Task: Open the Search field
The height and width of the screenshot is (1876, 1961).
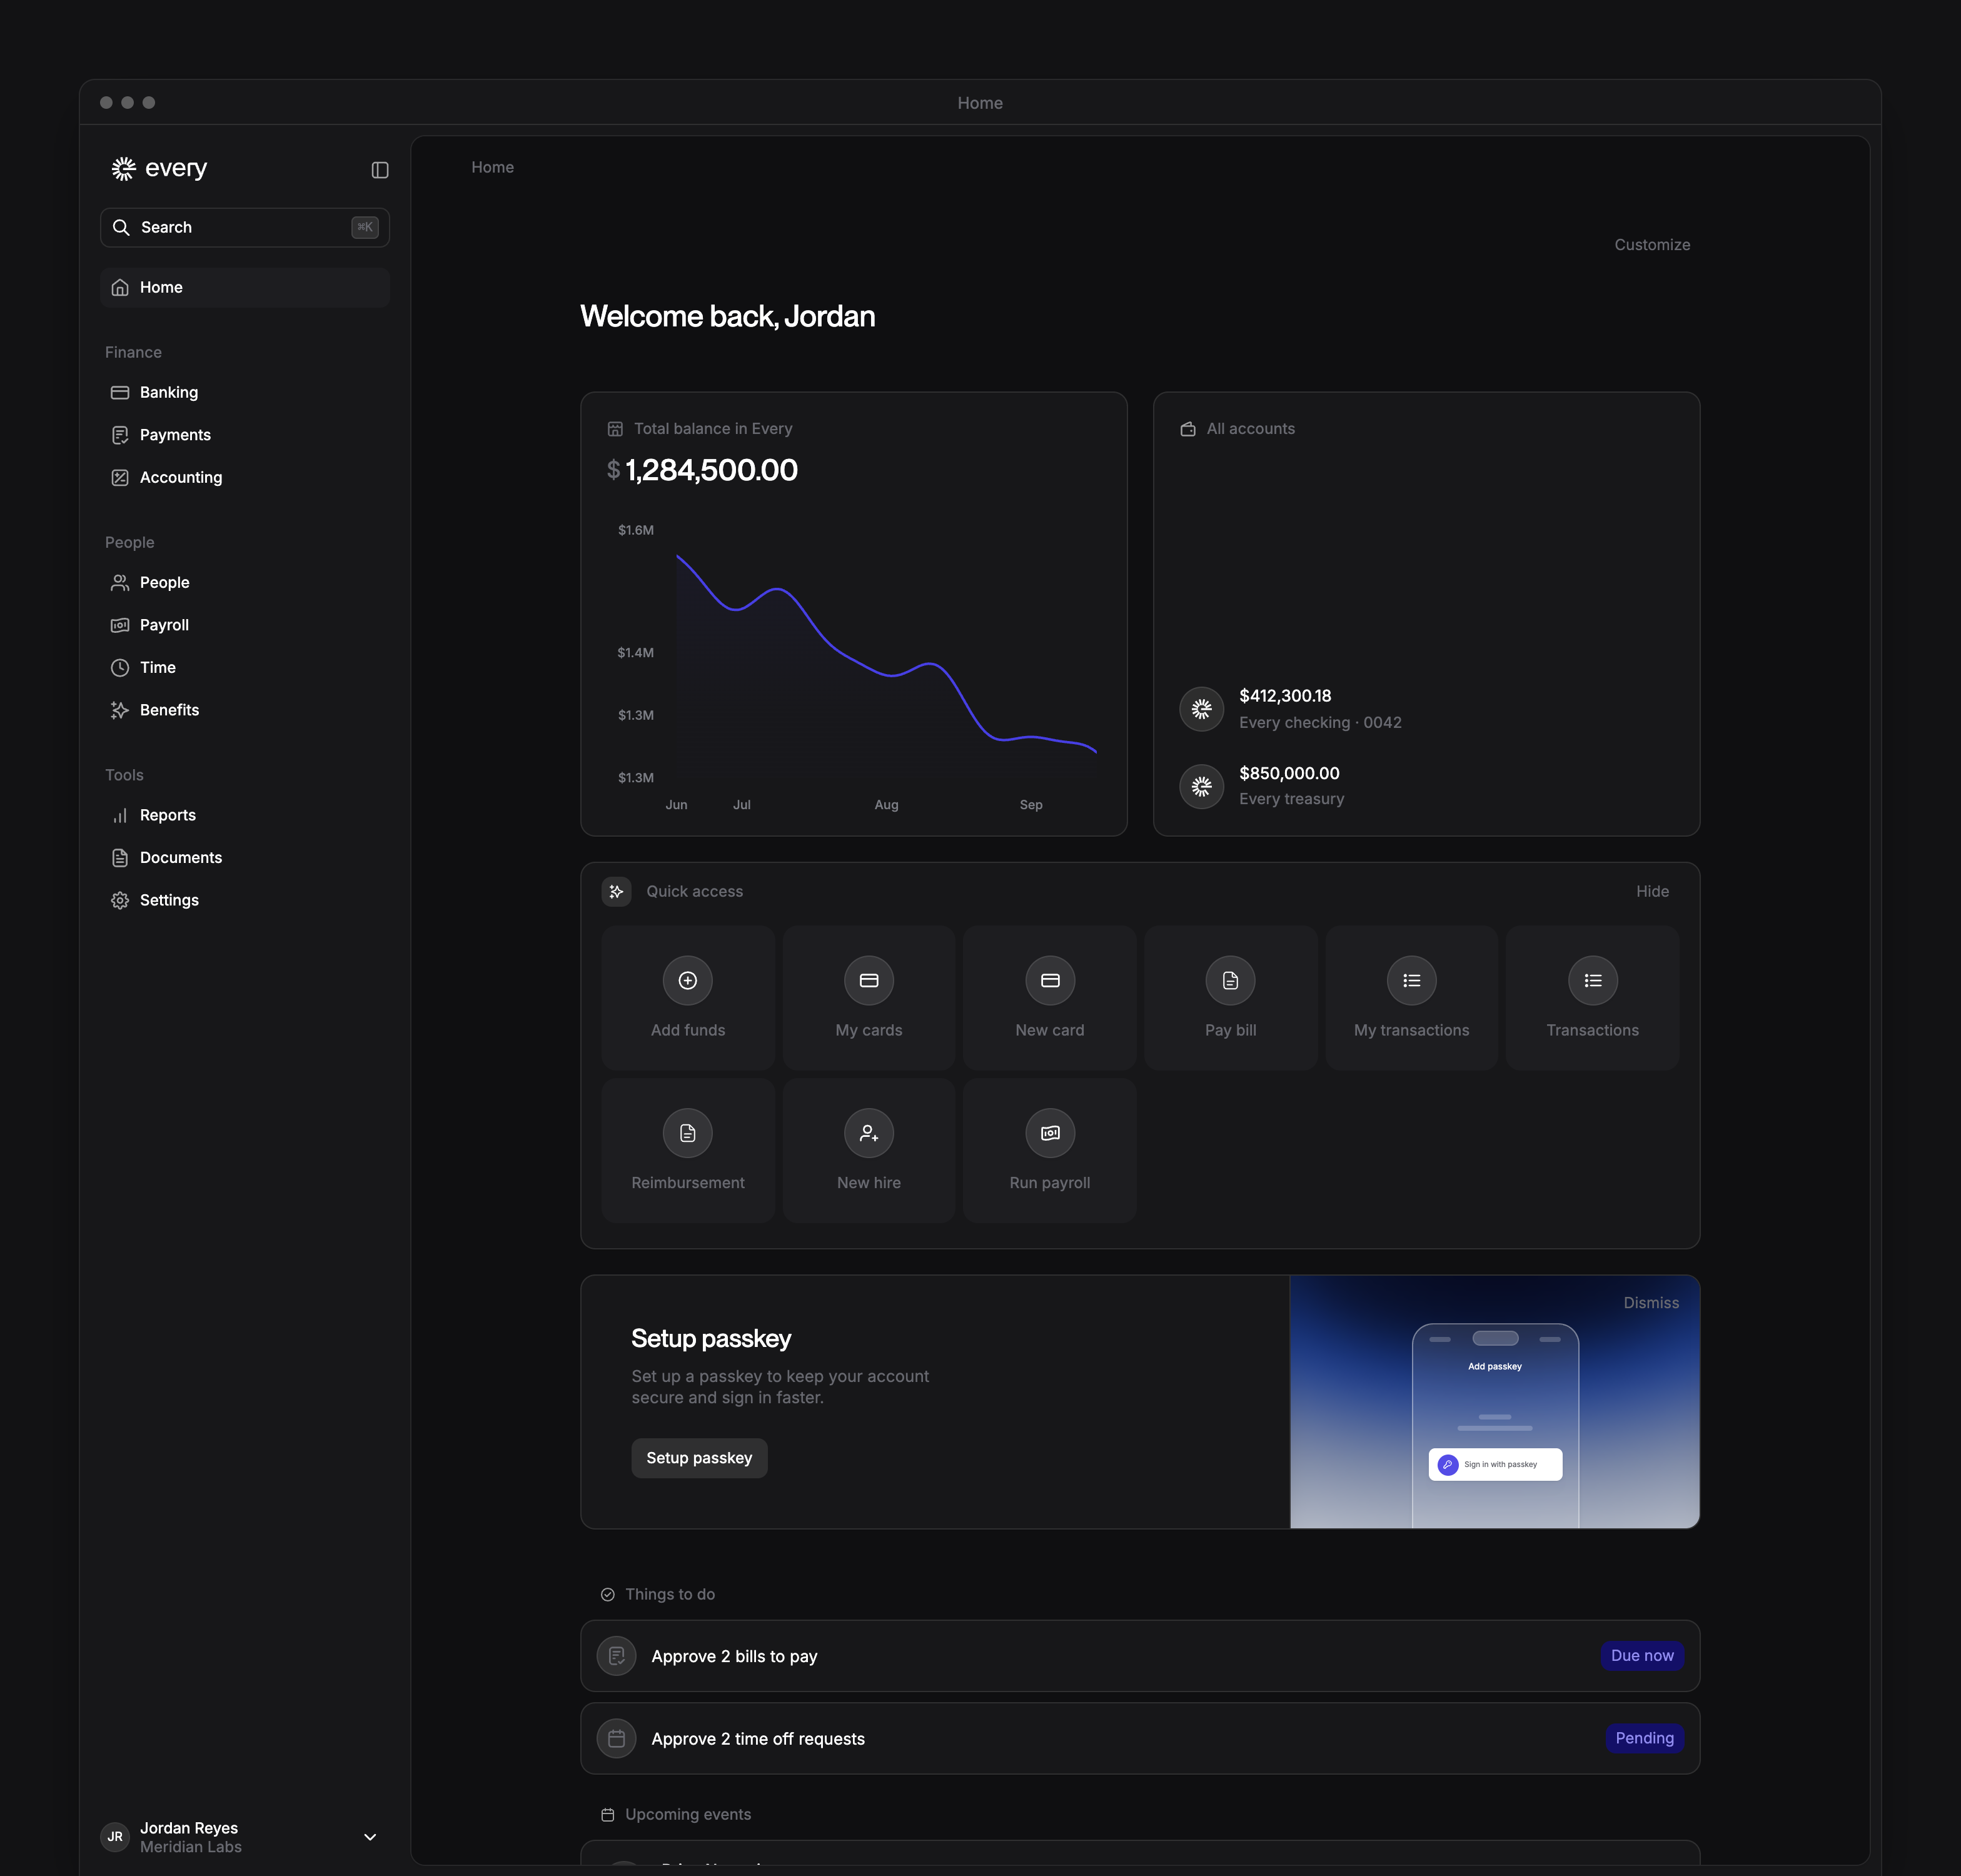Action: [245, 227]
